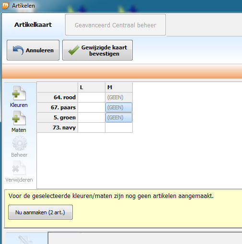This screenshot has height=244, width=242.
Task: Click the empty L cell for 64. rood
Action: tap(92, 97)
